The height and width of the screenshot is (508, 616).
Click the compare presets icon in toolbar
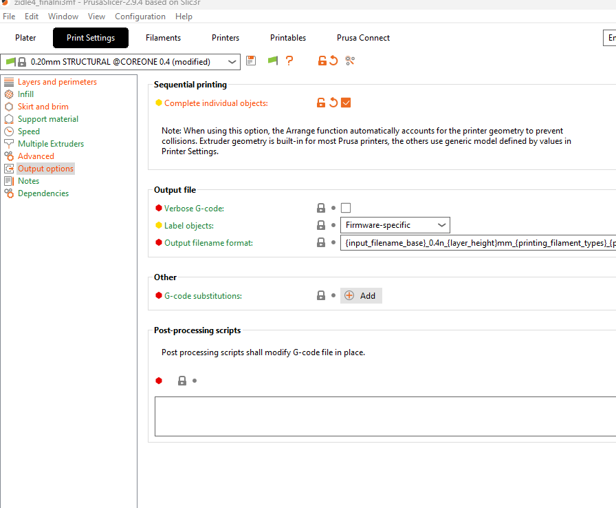point(350,61)
